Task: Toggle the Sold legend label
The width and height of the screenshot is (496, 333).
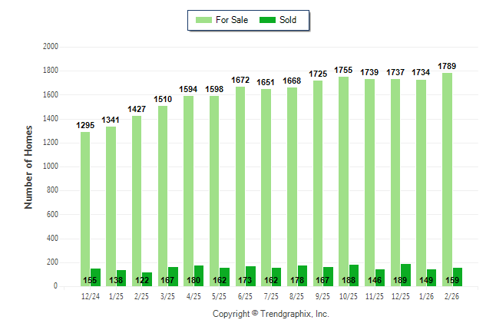Action: (x=289, y=20)
